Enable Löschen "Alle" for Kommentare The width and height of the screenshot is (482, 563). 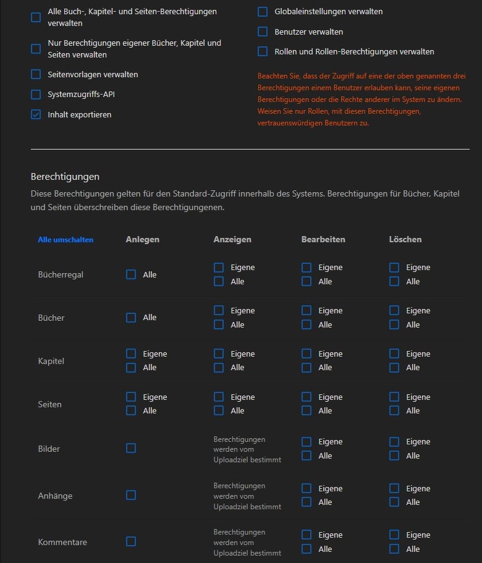tap(394, 549)
